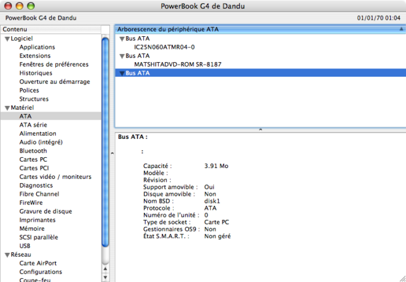Collapse the Réseau section triangle

7,255
